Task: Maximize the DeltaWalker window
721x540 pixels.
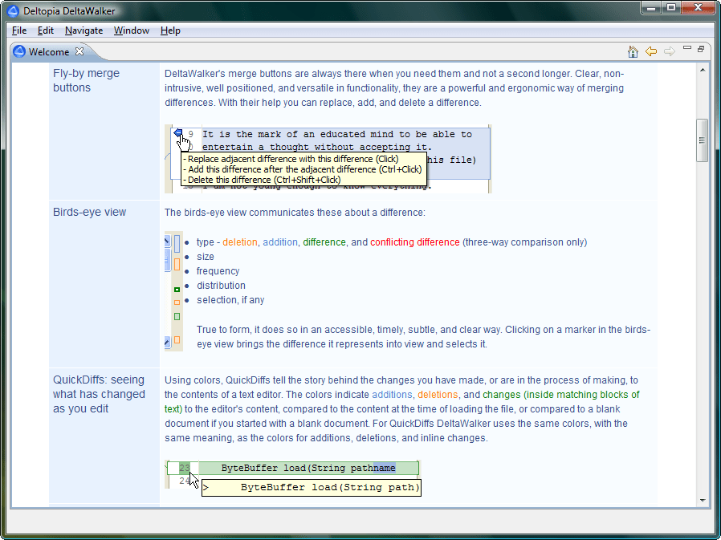Action: pyautogui.click(x=671, y=8)
